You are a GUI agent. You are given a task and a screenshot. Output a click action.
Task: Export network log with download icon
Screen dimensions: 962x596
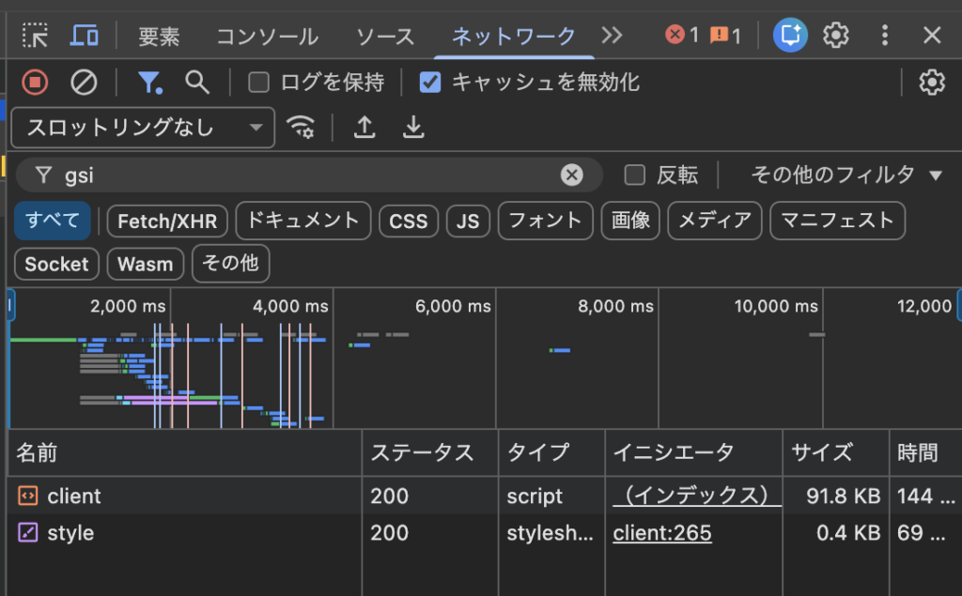pyautogui.click(x=413, y=128)
